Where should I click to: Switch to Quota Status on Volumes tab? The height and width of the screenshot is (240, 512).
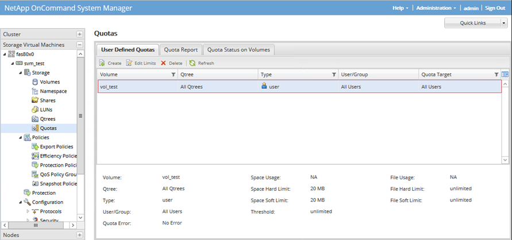click(x=238, y=49)
